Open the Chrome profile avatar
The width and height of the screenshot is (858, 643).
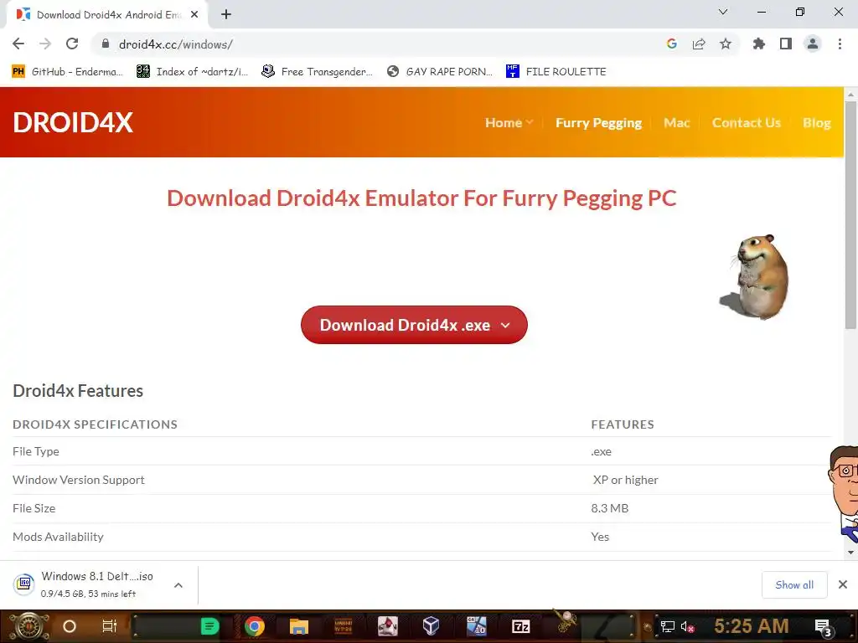click(813, 44)
